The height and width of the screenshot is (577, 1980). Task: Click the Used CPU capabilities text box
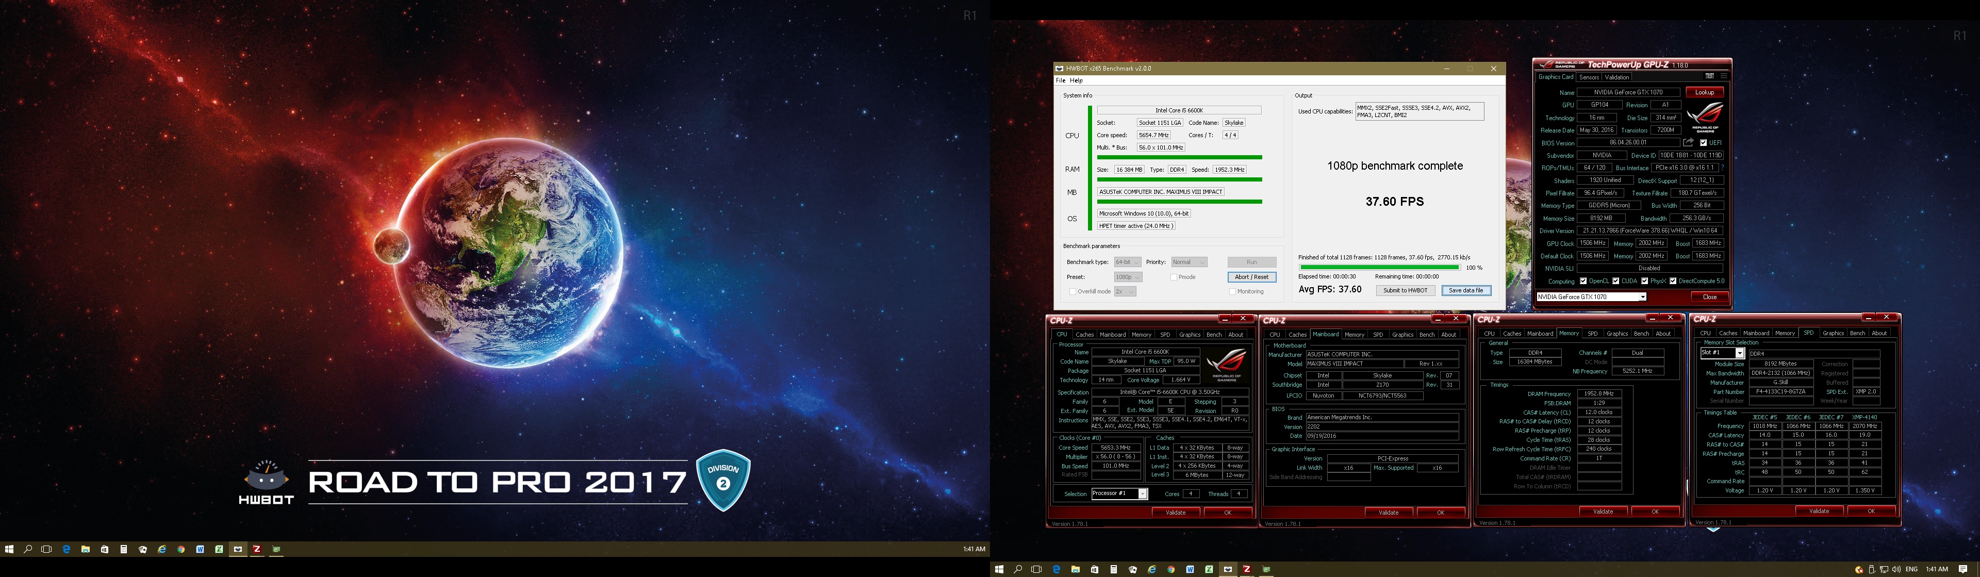pos(1419,111)
